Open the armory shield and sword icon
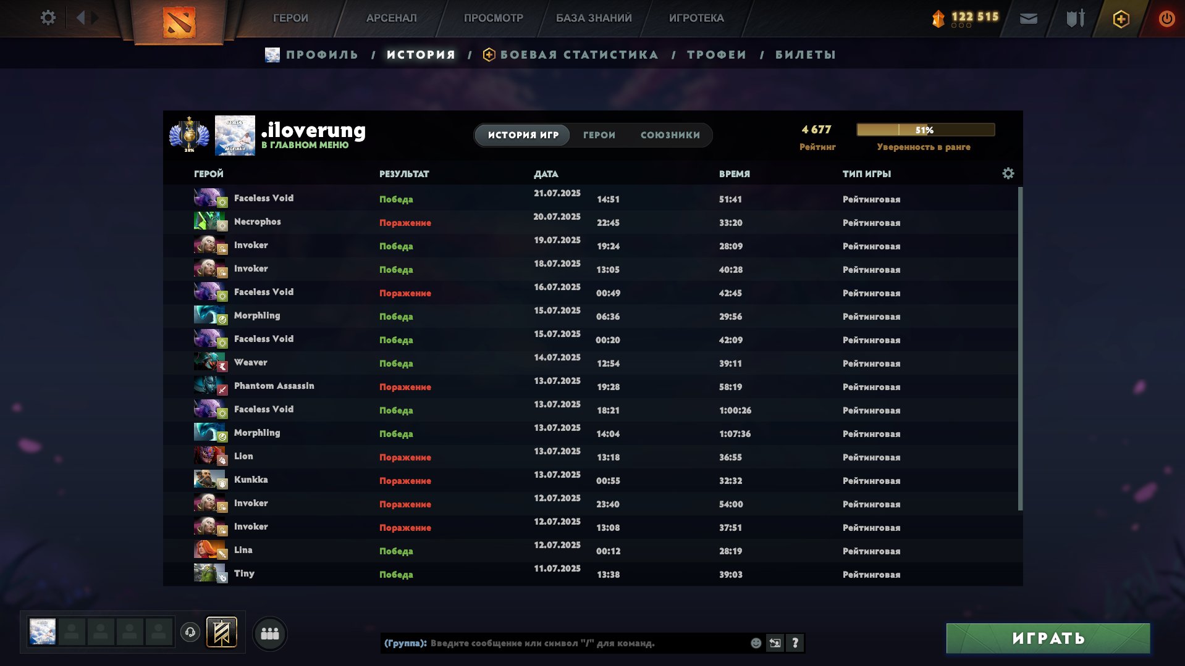The image size is (1185, 666). pos(1075,19)
